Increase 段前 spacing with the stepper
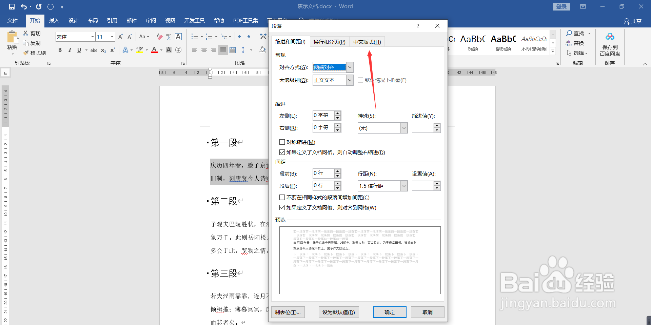 click(x=337, y=171)
